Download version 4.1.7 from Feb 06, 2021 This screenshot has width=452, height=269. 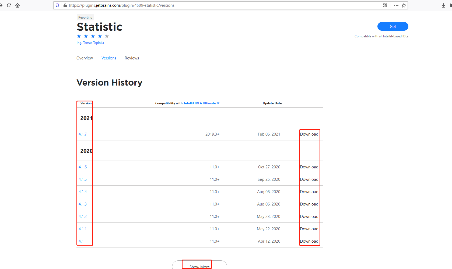pyautogui.click(x=309, y=134)
